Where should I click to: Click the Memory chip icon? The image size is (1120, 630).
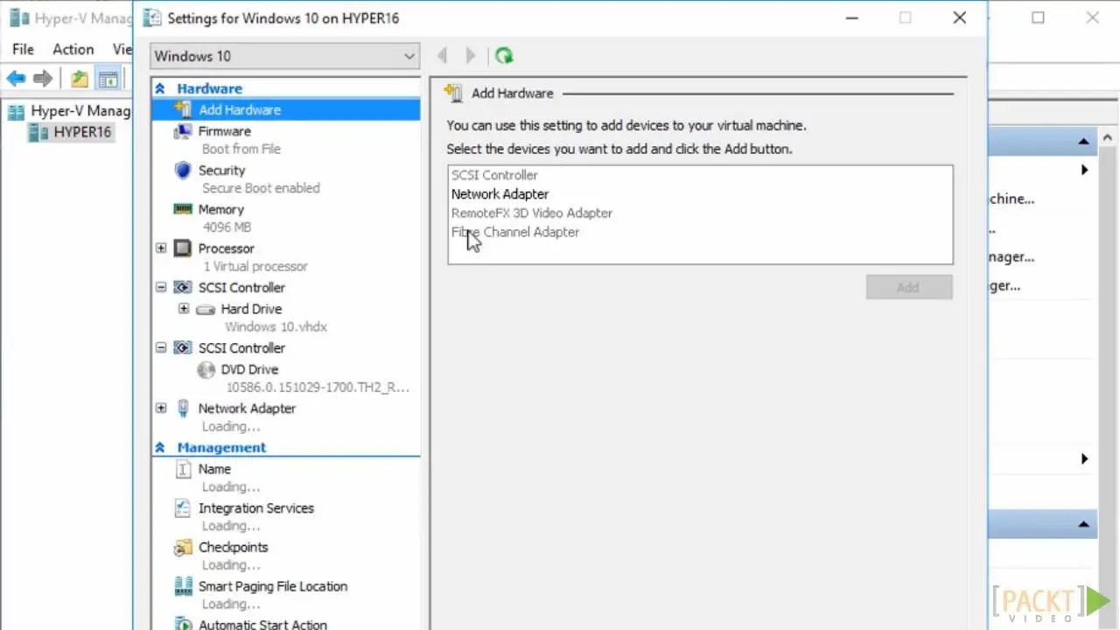click(x=183, y=209)
